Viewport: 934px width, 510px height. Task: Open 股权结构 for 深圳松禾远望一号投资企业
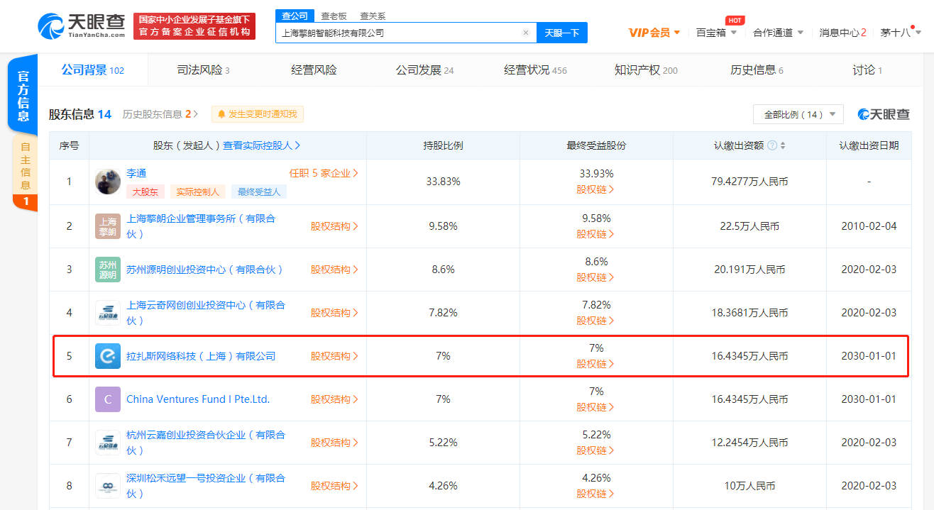(x=334, y=486)
